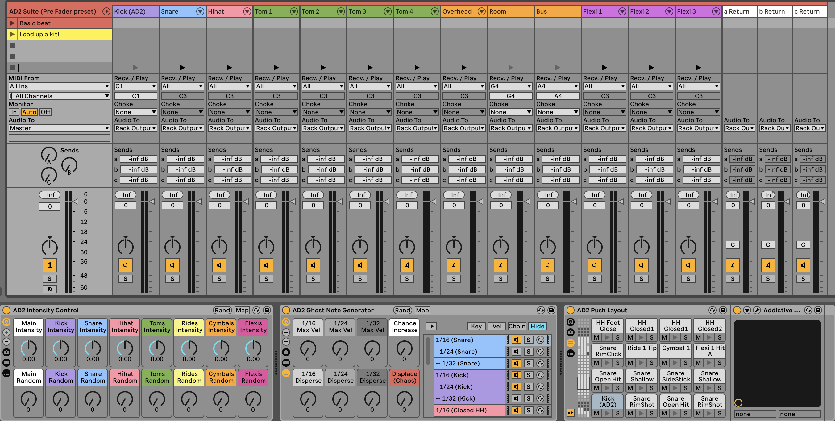Show chain list in AD2 Intensity Control
This screenshot has width=835, height=421.
6,373
